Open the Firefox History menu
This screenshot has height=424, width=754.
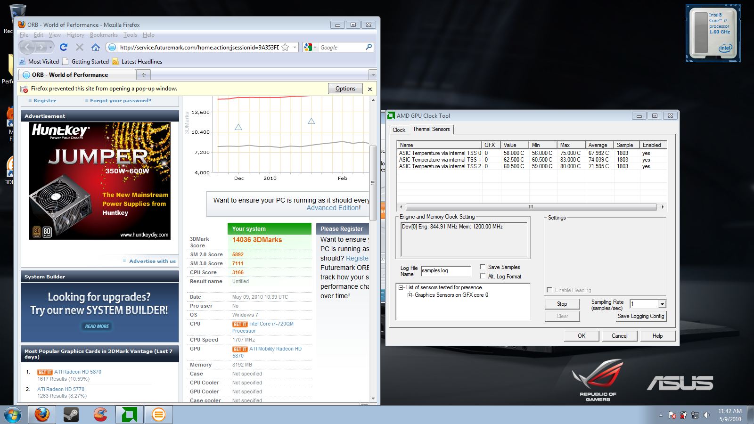pos(75,35)
